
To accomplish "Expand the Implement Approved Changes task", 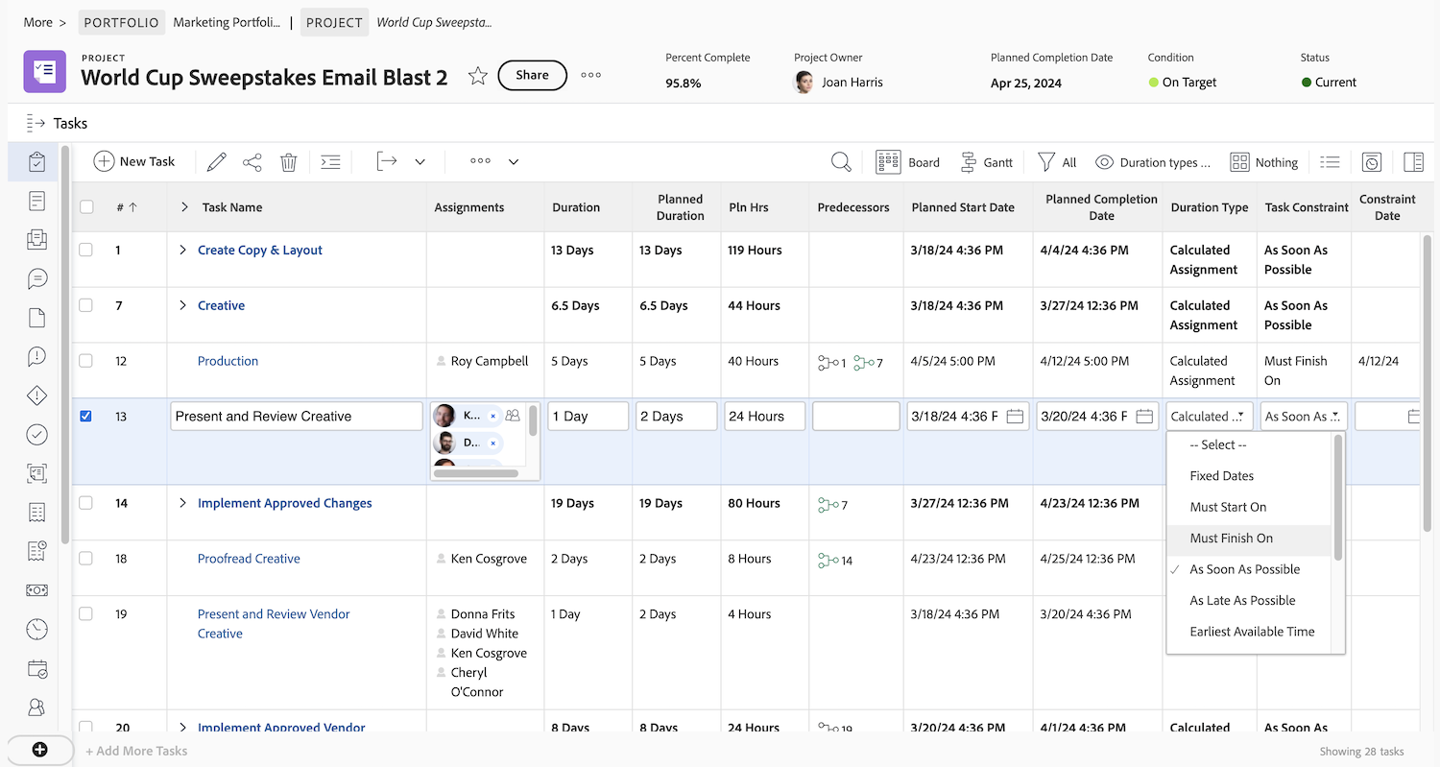I will (182, 503).
